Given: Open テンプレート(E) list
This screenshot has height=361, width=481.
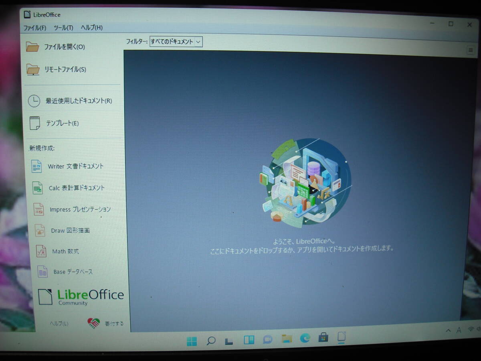Looking at the screenshot, I should tap(62, 123).
